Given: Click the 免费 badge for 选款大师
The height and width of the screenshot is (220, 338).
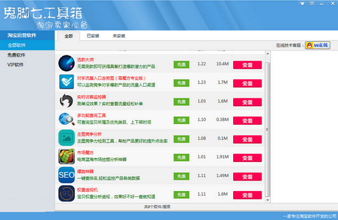Looking at the screenshot, I should coord(181,65).
